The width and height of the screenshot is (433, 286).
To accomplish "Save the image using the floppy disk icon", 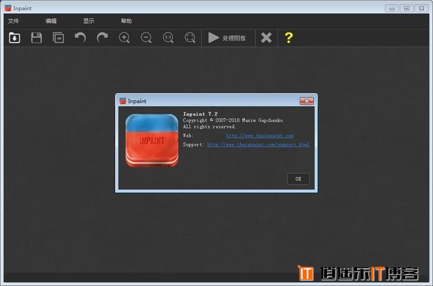I will [x=37, y=38].
